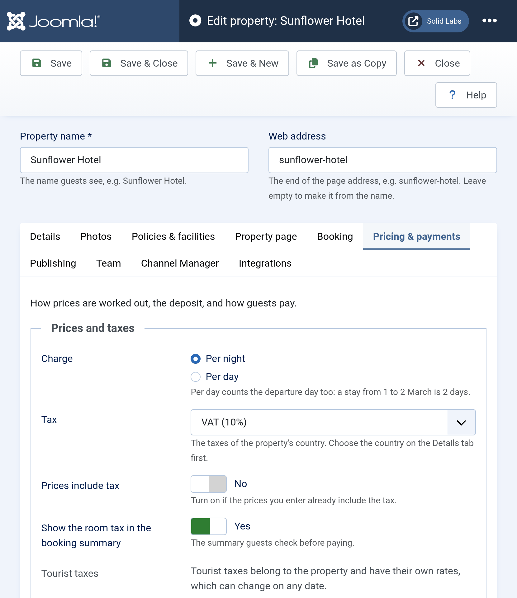Viewport: 517px width, 598px height.
Task: Click Save & New
Action: 242,63
